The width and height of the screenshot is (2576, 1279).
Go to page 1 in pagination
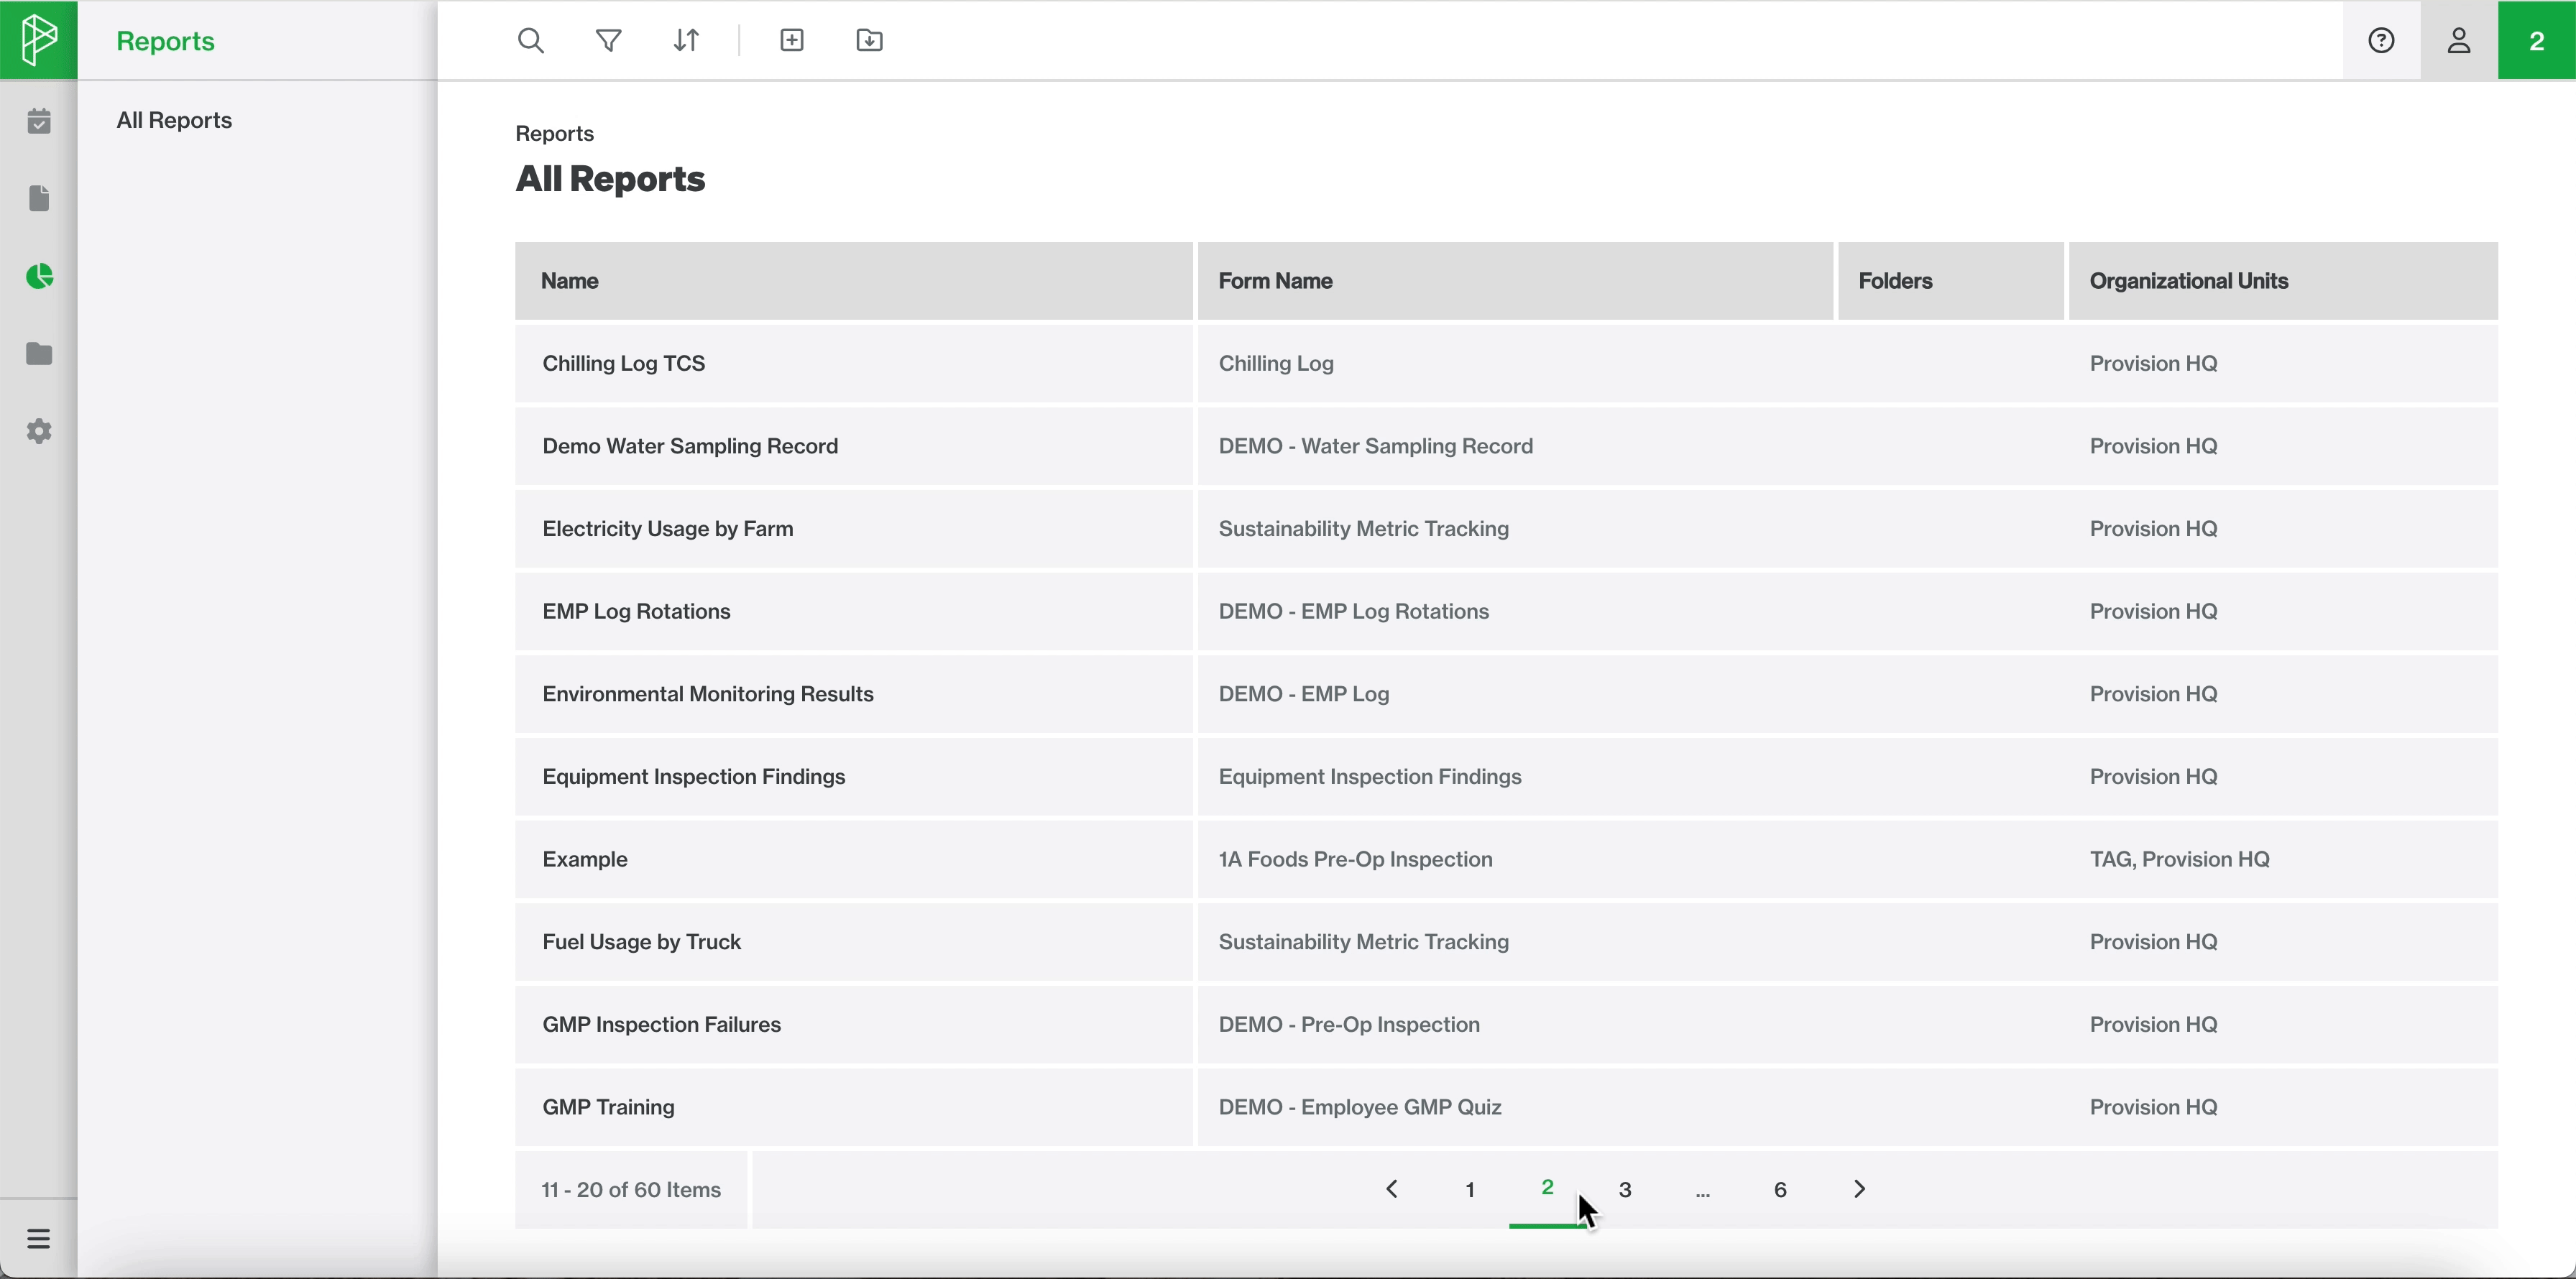click(x=1470, y=1190)
